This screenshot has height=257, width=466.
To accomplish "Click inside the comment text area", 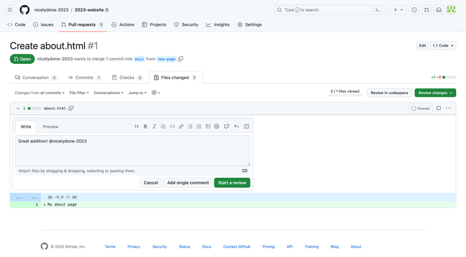I will click(133, 151).
